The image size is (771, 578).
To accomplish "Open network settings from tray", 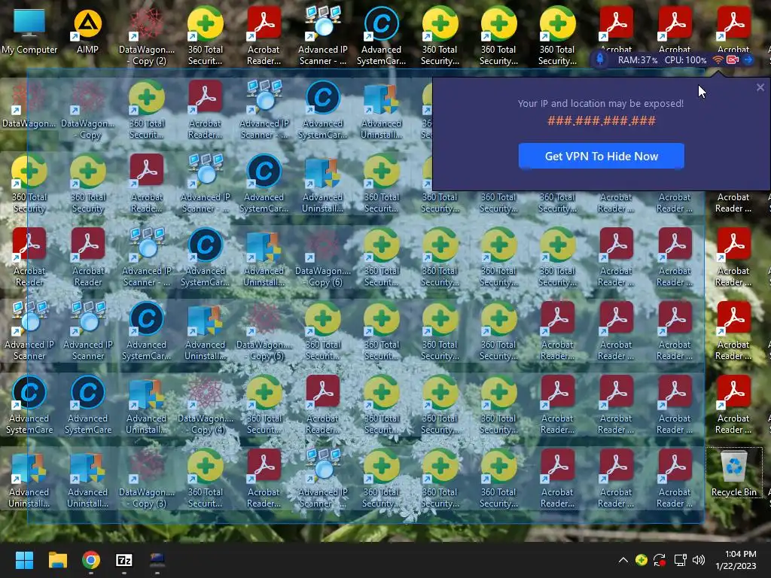I will click(x=680, y=560).
